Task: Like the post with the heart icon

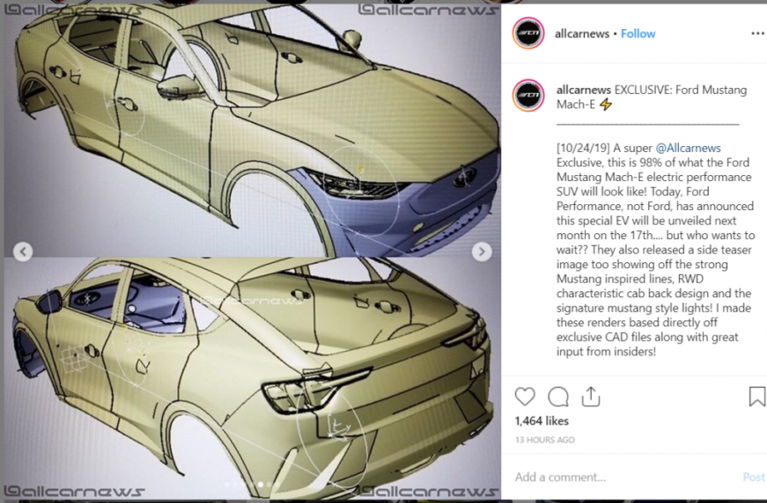Action: (x=525, y=397)
